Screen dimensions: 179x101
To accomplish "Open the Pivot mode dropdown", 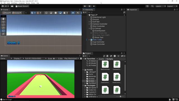I will [7, 13].
